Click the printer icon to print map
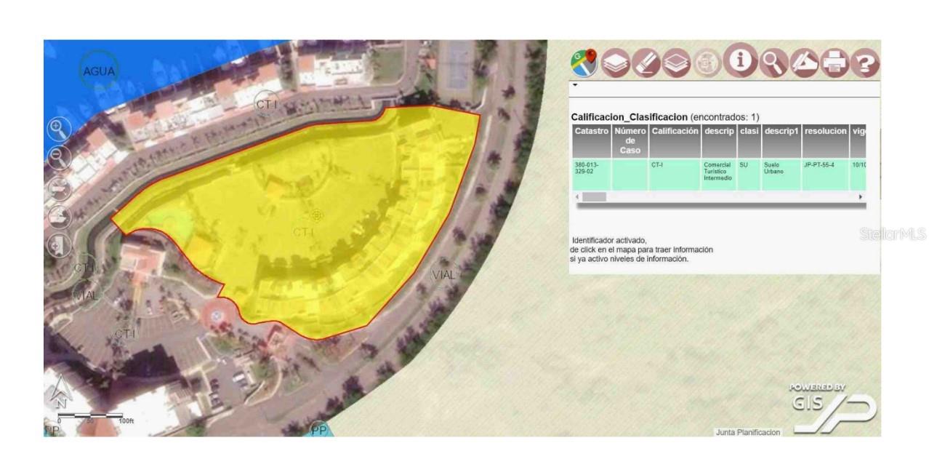Image resolution: width=929 pixels, height=467 pixels. [836, 65]
